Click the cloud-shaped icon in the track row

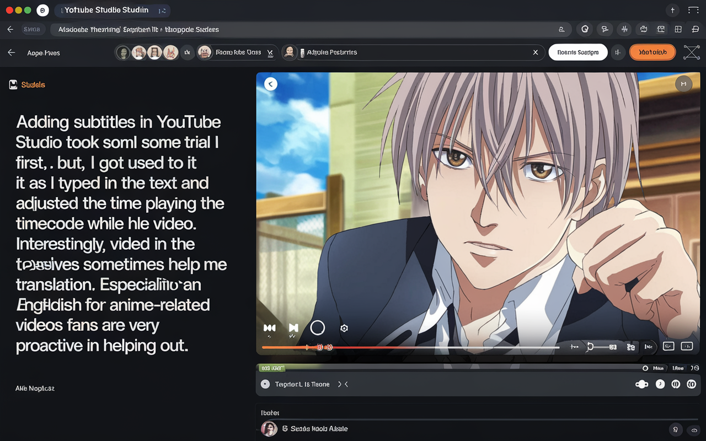641,384
